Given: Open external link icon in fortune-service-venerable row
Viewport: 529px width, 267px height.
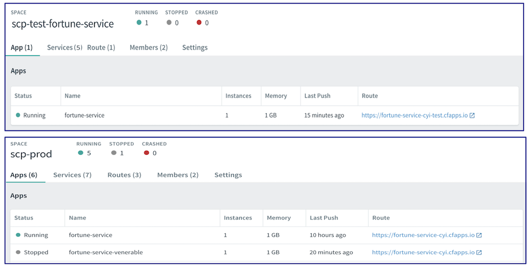Looking at the screenshot, I should tap(479, 252).
